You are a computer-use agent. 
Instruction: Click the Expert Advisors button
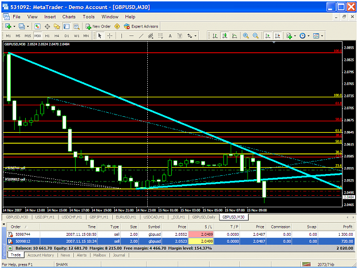[141, 26]
